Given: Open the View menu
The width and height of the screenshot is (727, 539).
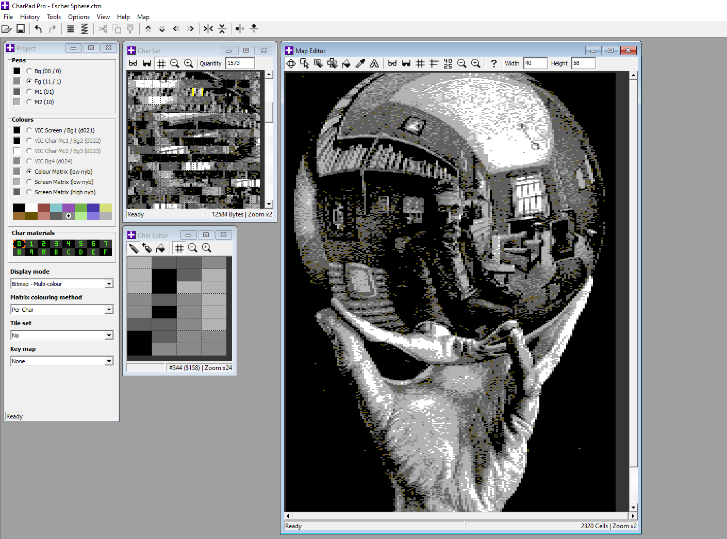Looking at the screenshot, I should click(x=103, y=17).
